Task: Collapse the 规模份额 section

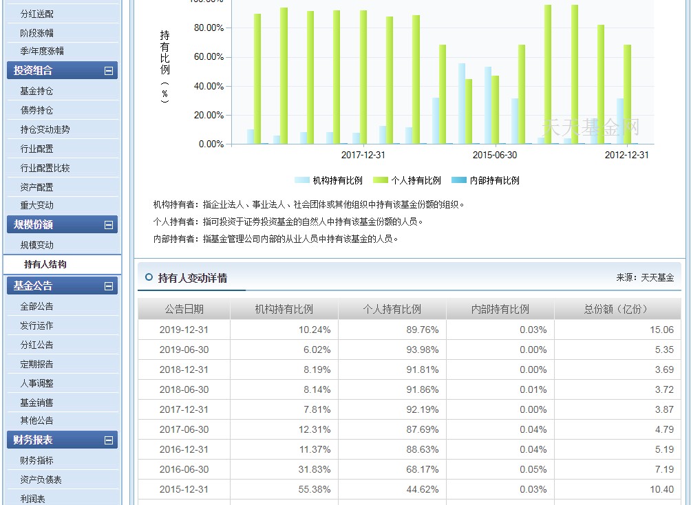Action: pyautogui.click(x=110, y=224)
